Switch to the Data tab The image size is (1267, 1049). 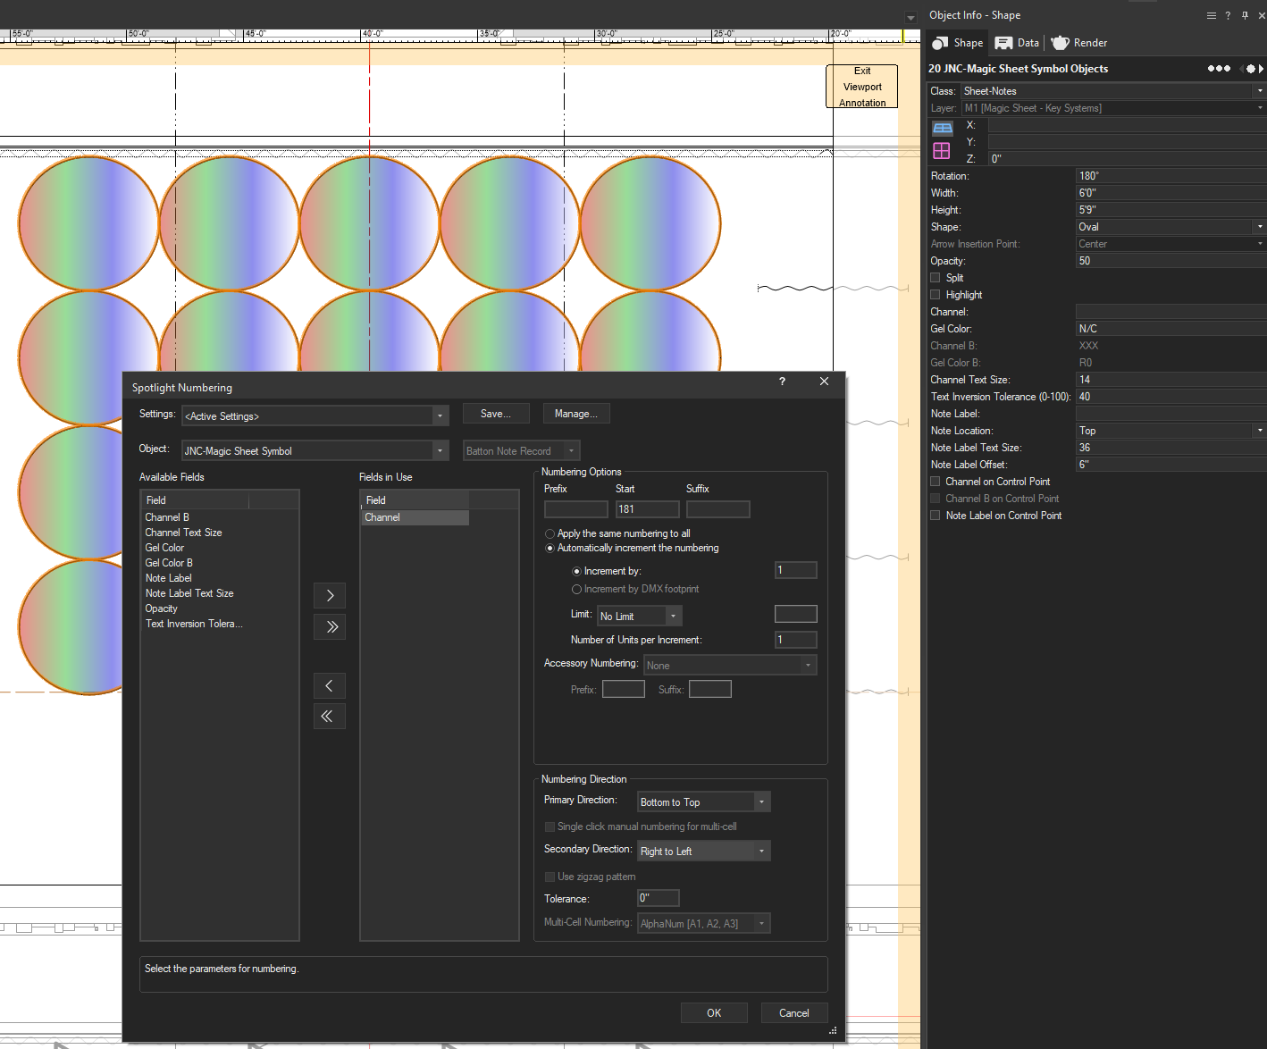click(x=1018, y=43)
